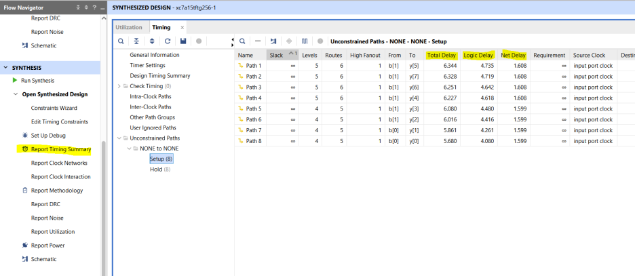
Task: Collapse the Unconstrained Paths tree node
Action: click(120, 138)
